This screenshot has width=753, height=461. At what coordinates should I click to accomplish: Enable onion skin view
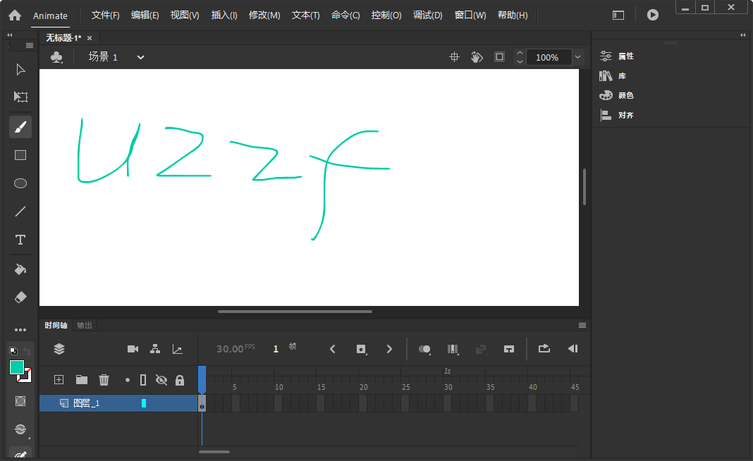coord(424,348)
